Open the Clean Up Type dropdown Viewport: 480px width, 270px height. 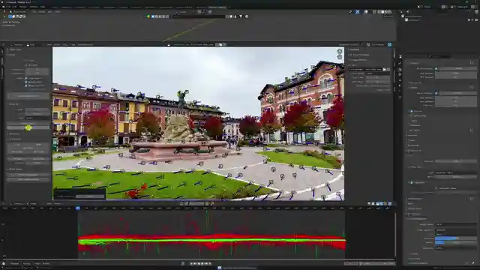tap(37, 118)
